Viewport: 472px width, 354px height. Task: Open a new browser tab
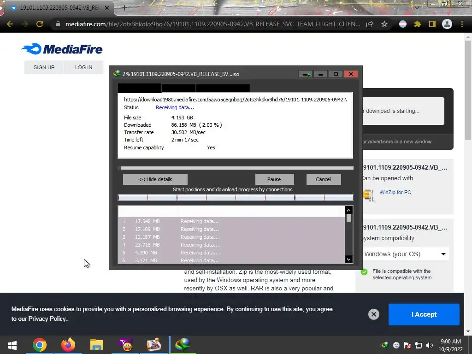click(124, 8)
